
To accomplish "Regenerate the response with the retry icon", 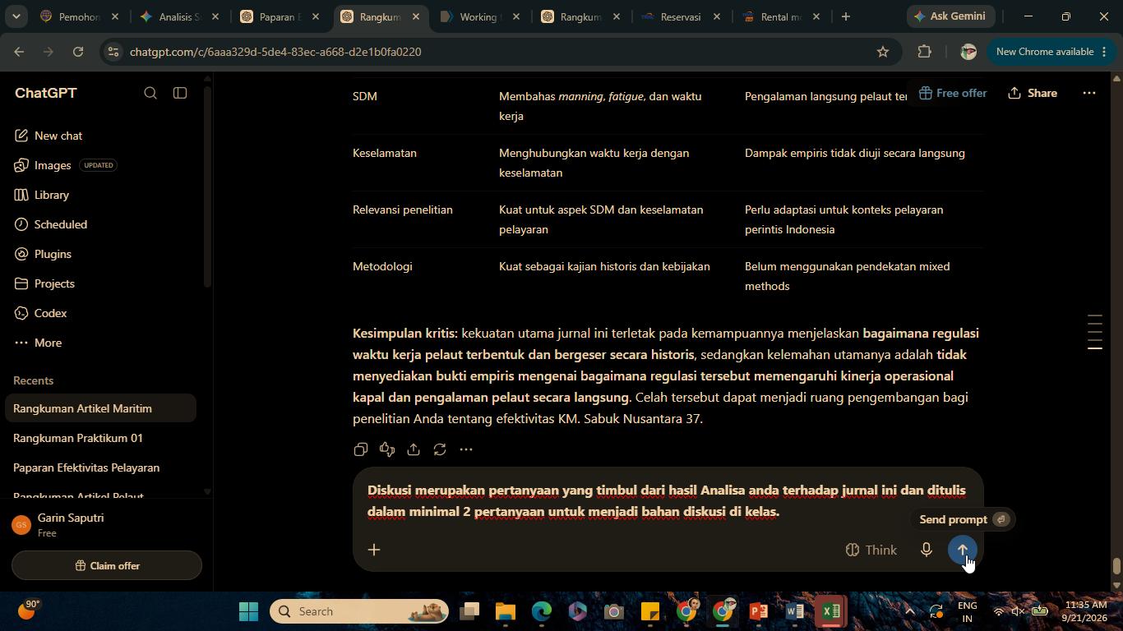I will (440, 449).
